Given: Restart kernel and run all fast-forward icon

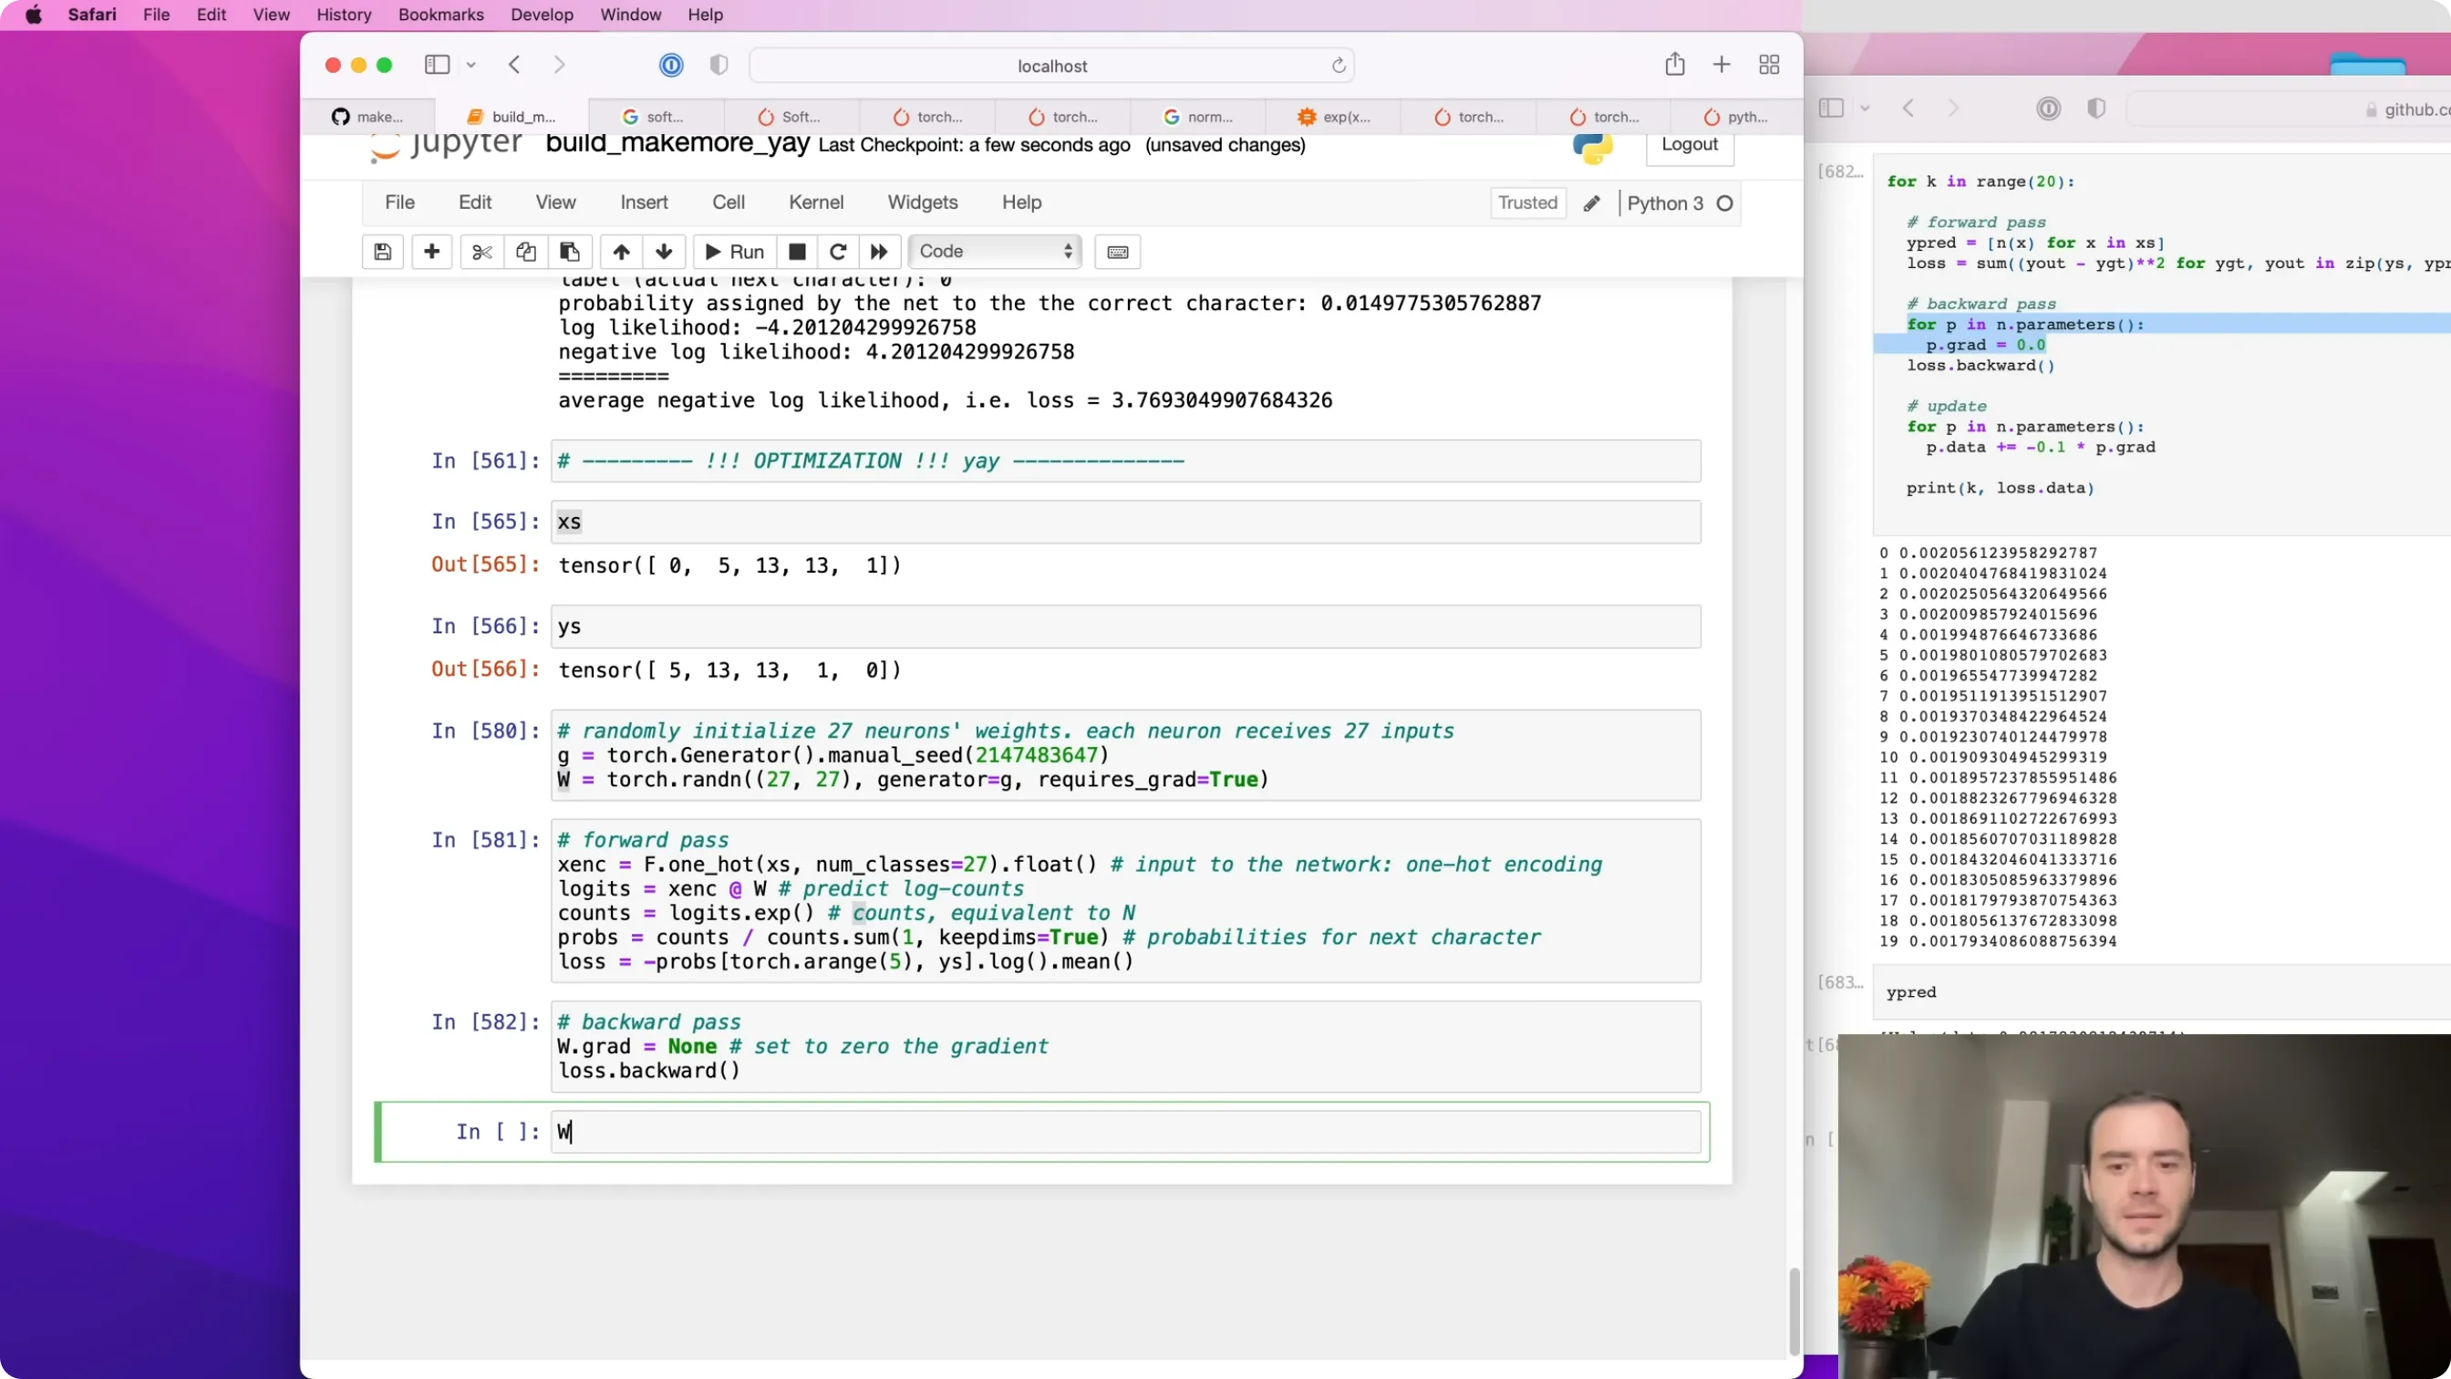Looking at the screenshot, I should point(879,251).
